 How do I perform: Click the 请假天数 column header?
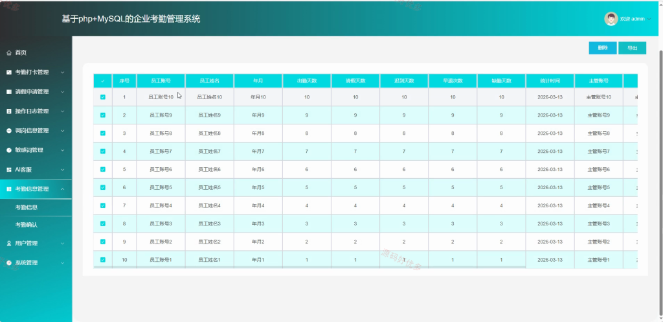(x=355, y=81)
